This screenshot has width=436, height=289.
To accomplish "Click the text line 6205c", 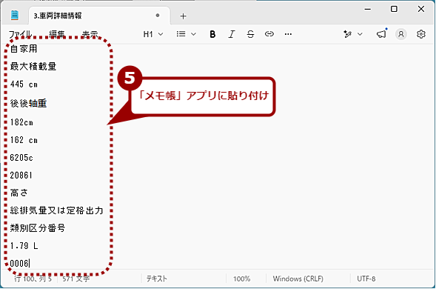I will [x=21, y=158].
